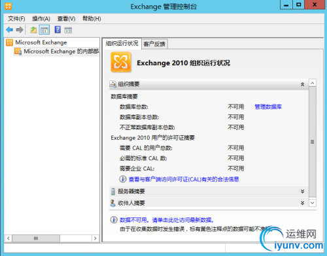Click the tree pane horizontal scrollbar thumb
This screenshot has width=327, height=256.
36,238
